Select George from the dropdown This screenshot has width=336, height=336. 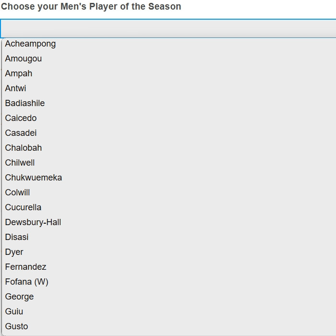pyautogui.click(x=169, y=297)
